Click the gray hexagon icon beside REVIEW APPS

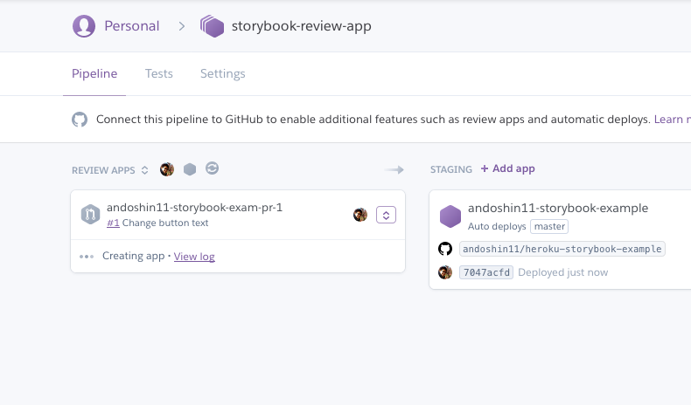190,169
